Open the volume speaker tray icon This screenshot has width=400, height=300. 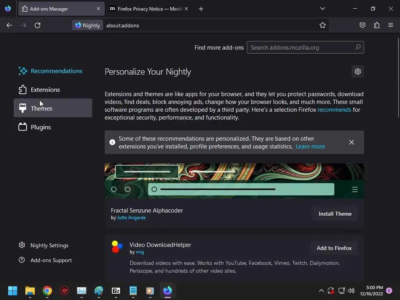351,291
